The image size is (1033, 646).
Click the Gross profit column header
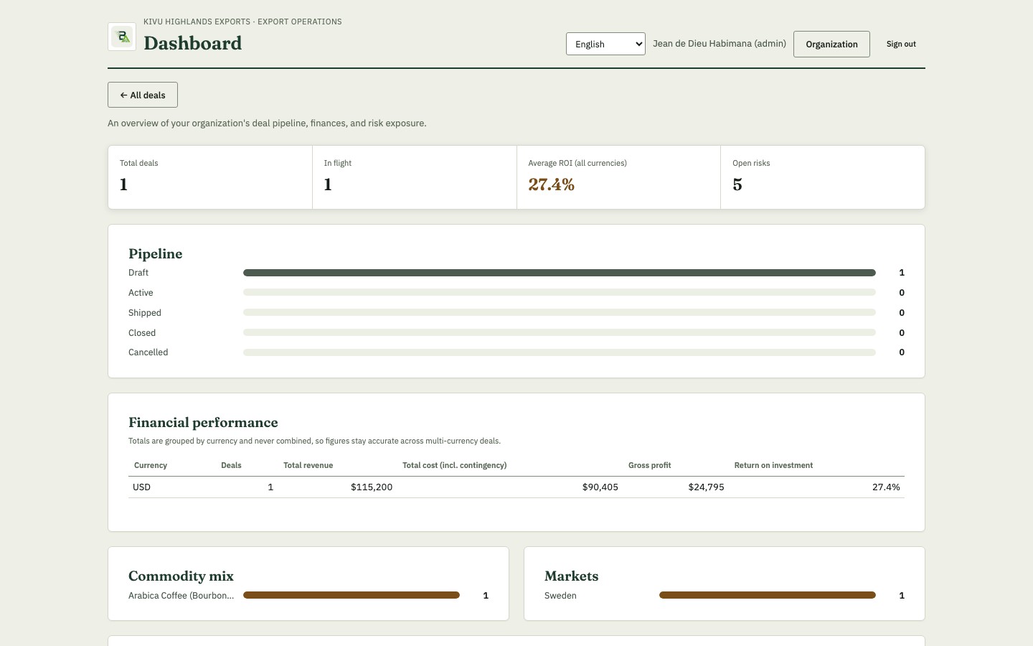[650, 465]
